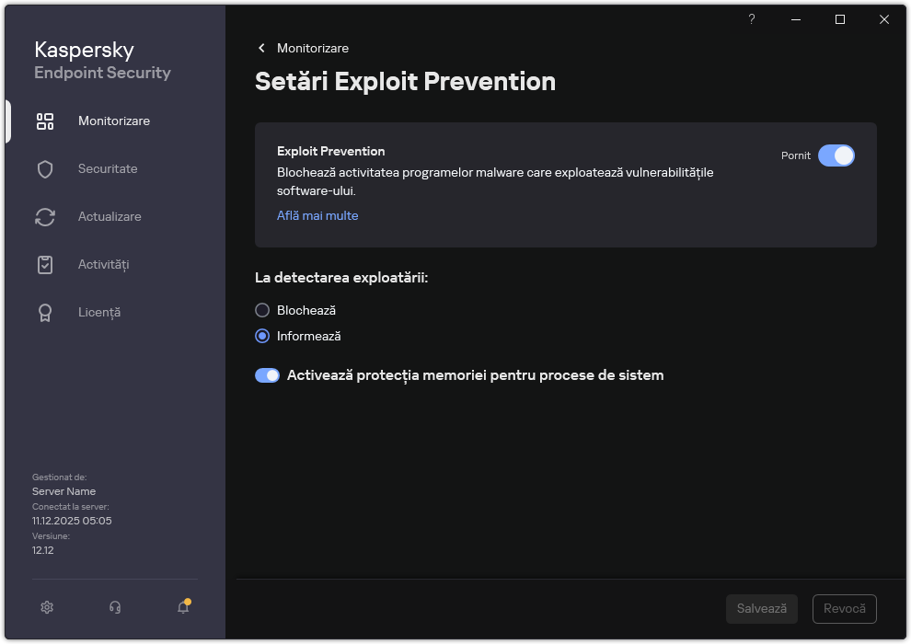Open the Monitorizare section icon
911x644 pixels.
click(45, 121)
